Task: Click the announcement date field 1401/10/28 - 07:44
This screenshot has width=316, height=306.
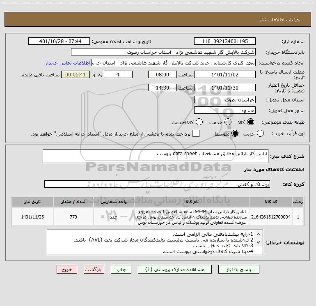Action: point(59,41)
